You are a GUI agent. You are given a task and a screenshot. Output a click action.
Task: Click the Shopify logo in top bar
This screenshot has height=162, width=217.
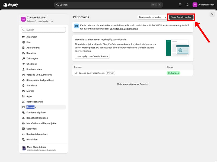click(x=11, y=5)
